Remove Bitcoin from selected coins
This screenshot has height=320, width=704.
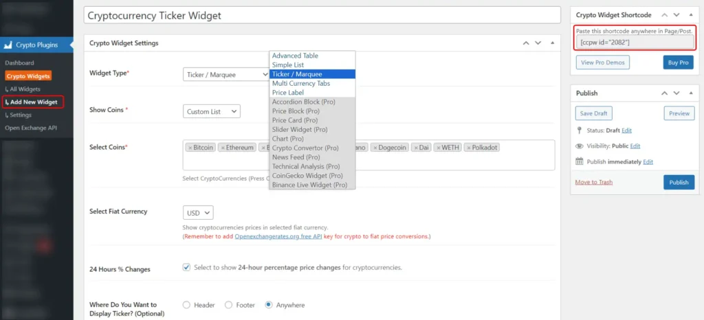click(x=190, y=148)
